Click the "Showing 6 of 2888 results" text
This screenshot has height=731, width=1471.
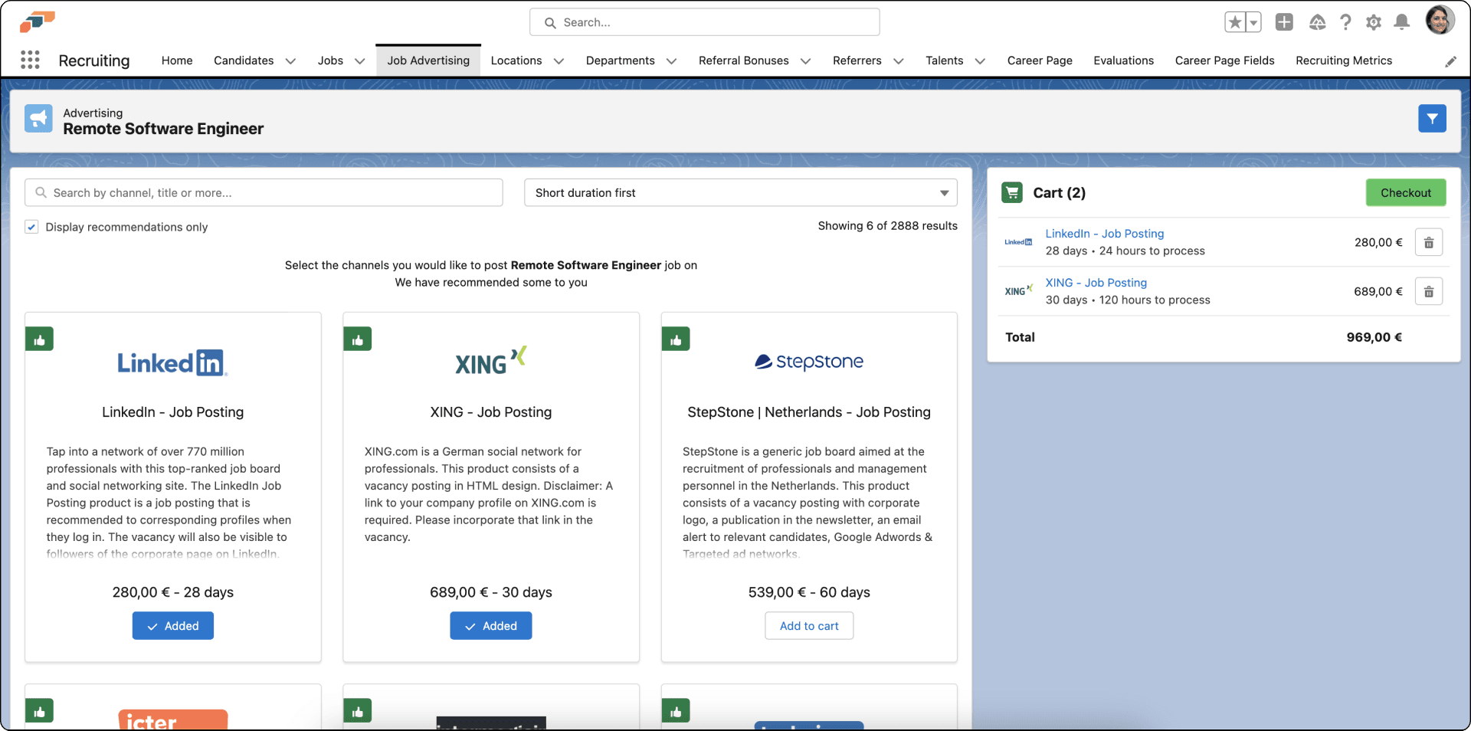click(x=887, y=226)
